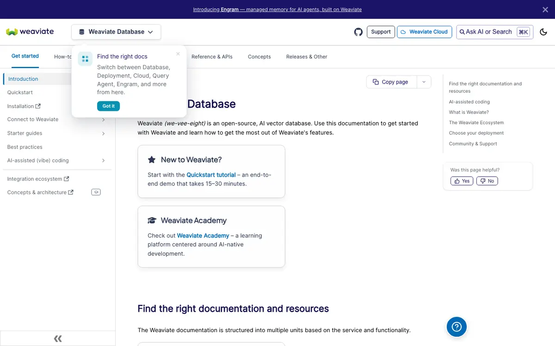Jump to Choose your deployment section
Viewport: 555px width, 346px height.
[x=476, y=133]
